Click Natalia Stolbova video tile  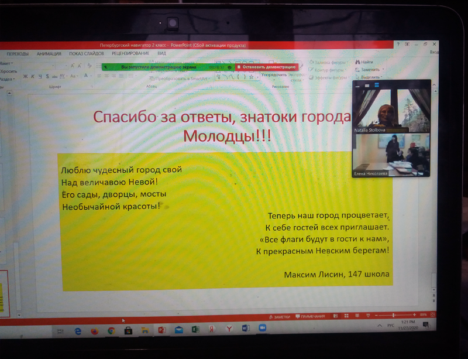[x=391, y=111]
